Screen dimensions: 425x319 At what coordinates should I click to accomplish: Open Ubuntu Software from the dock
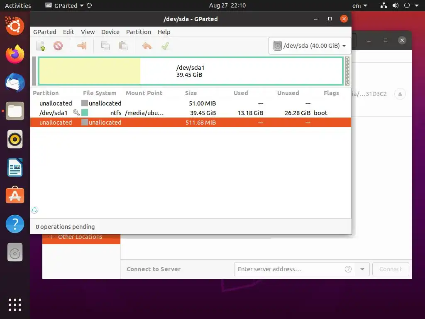[x=15, y=195]
